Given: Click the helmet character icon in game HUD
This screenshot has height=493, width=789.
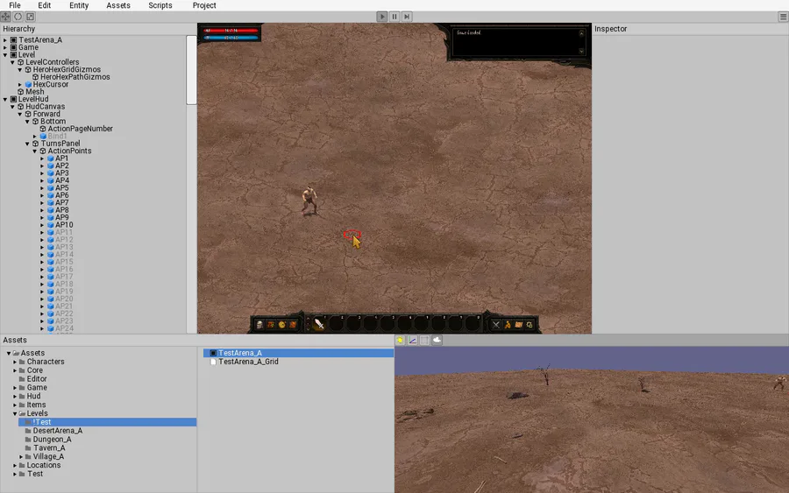Looking at the screenshot, I should pyautogui.click(x=259, y=325).
